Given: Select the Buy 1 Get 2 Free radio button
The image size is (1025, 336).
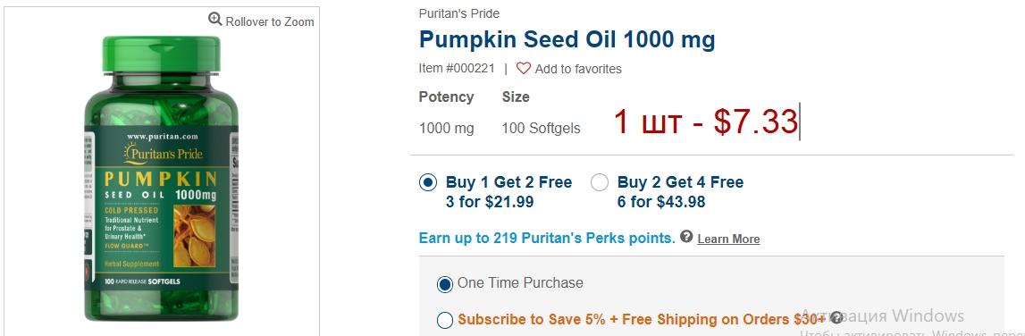Looking at the screenshot, I should pyautogui.click(x=427, y=182).
